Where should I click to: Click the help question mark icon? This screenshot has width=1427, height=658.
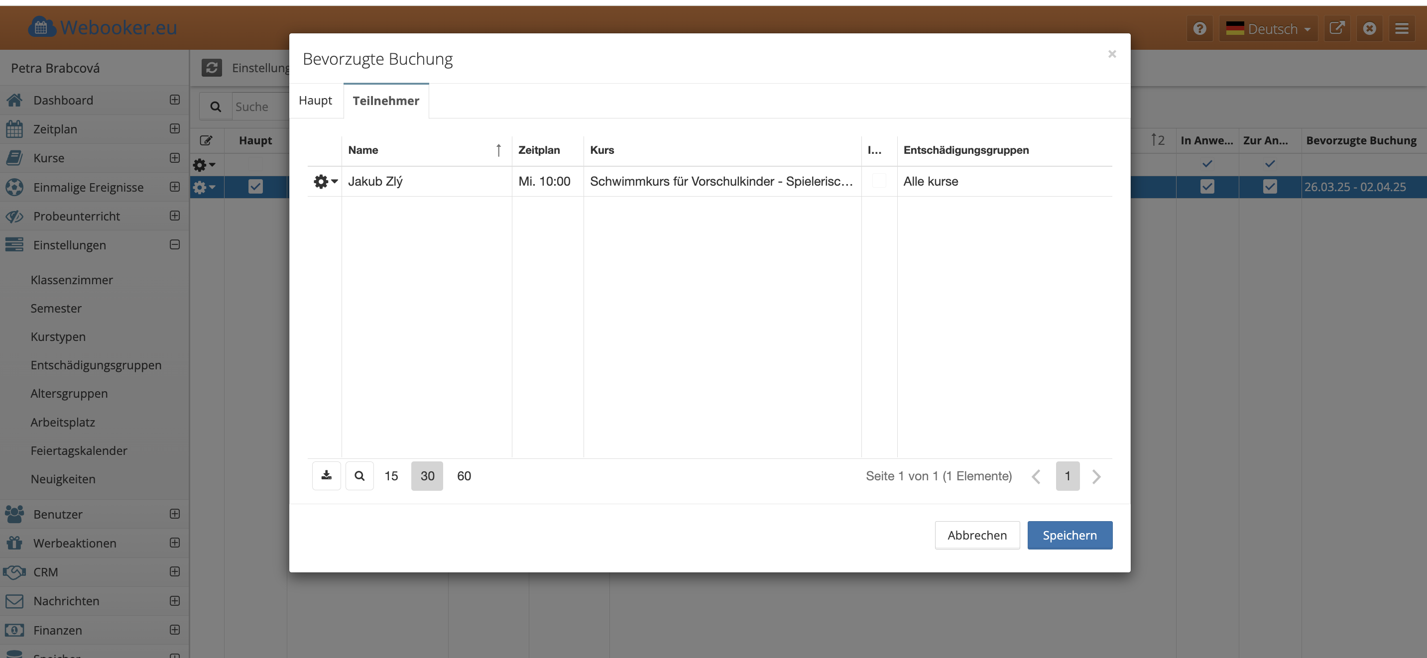1199,29
